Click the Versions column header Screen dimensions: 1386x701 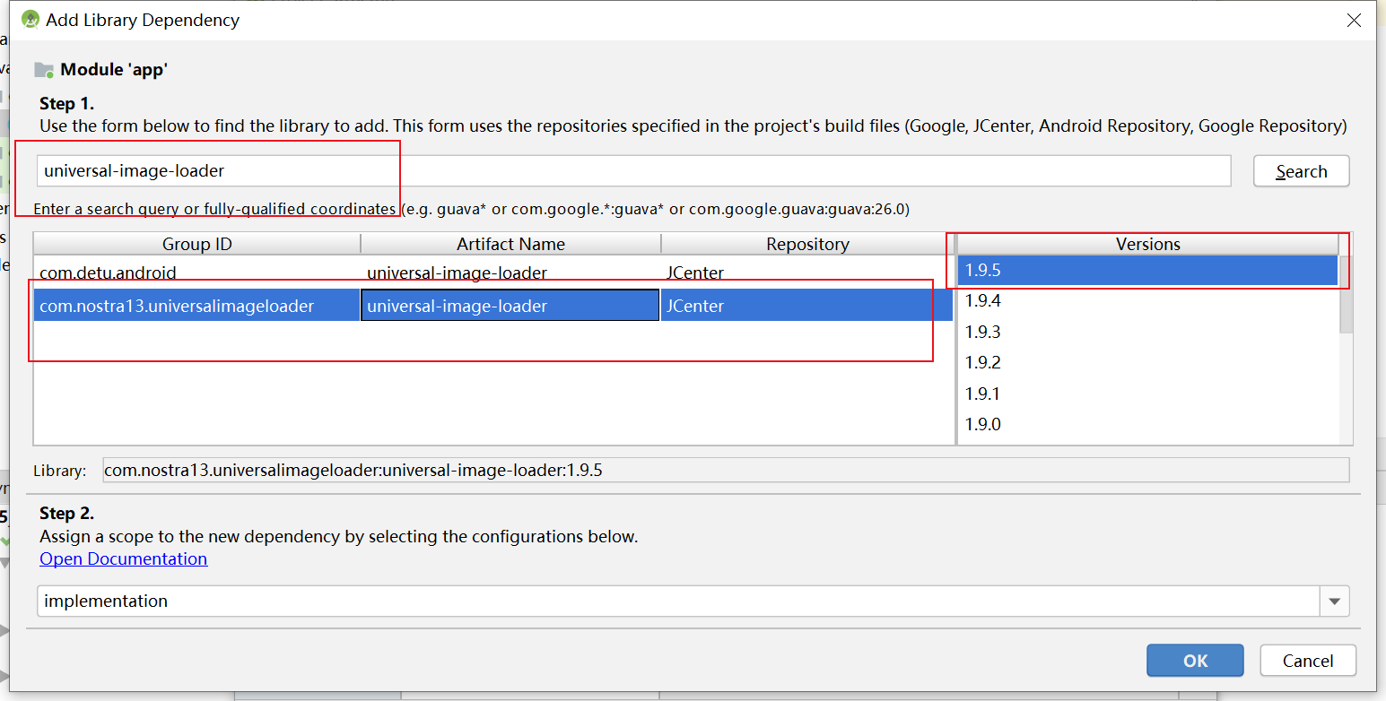click(1146, 243)
